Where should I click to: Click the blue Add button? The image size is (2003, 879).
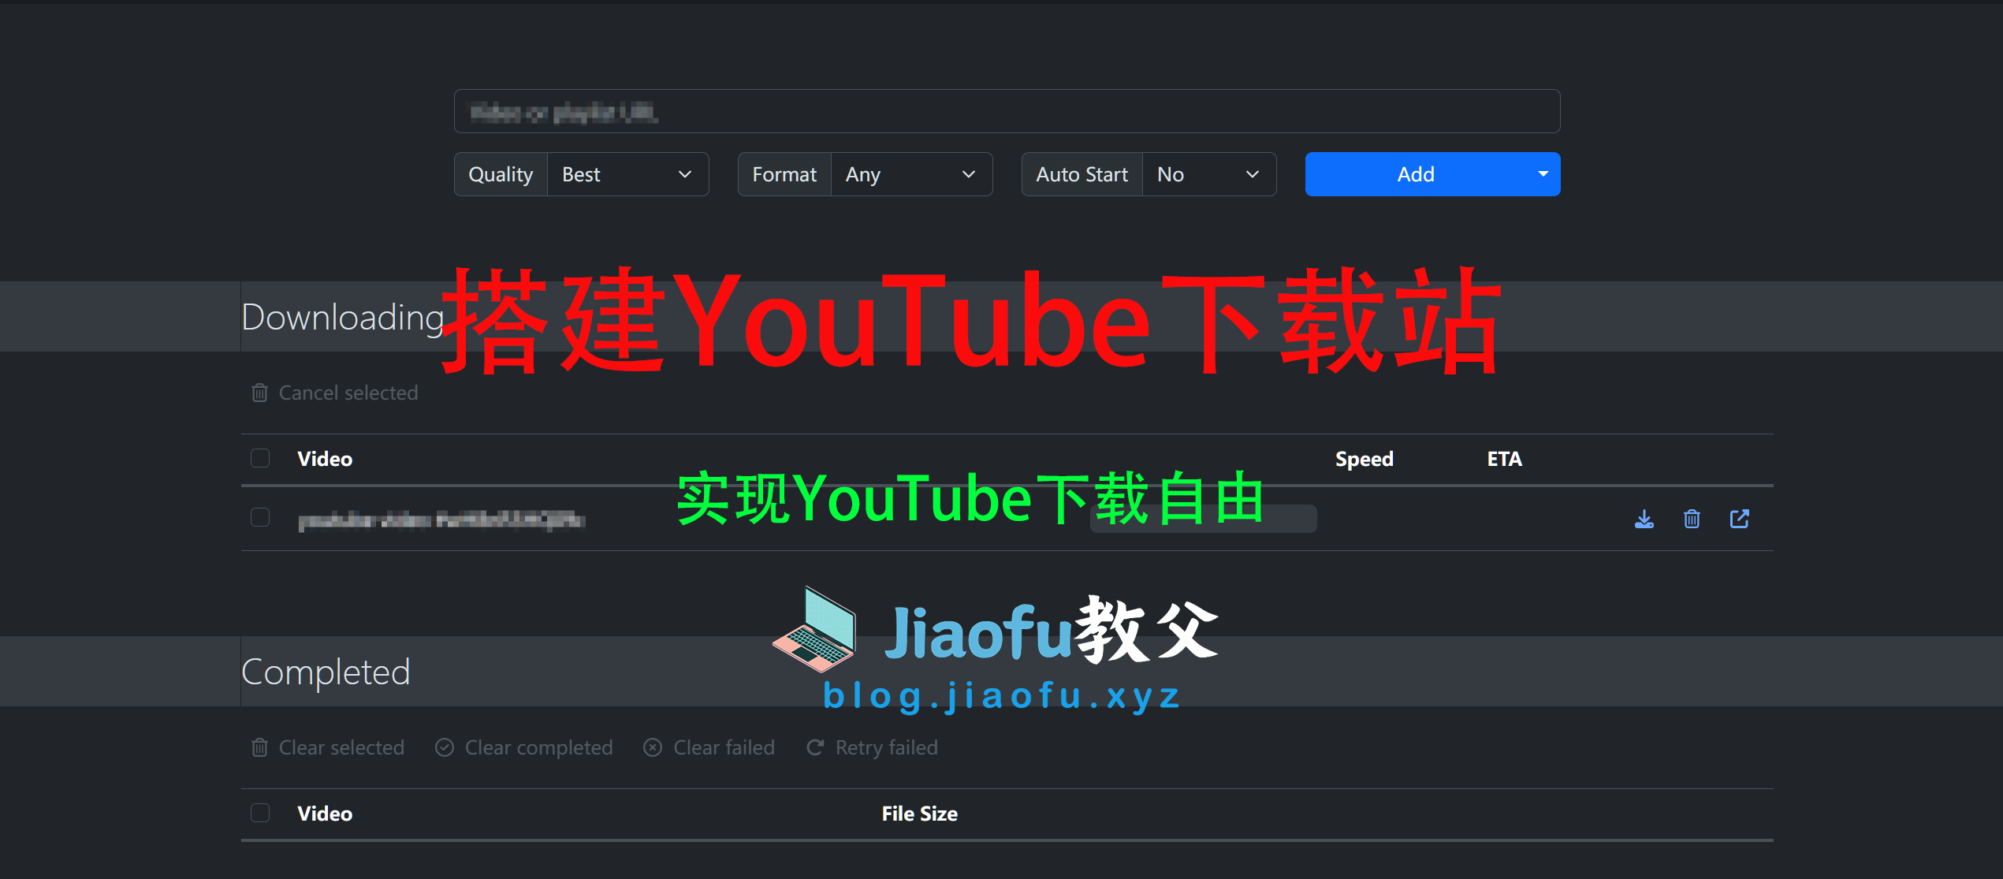[1416, 174]
